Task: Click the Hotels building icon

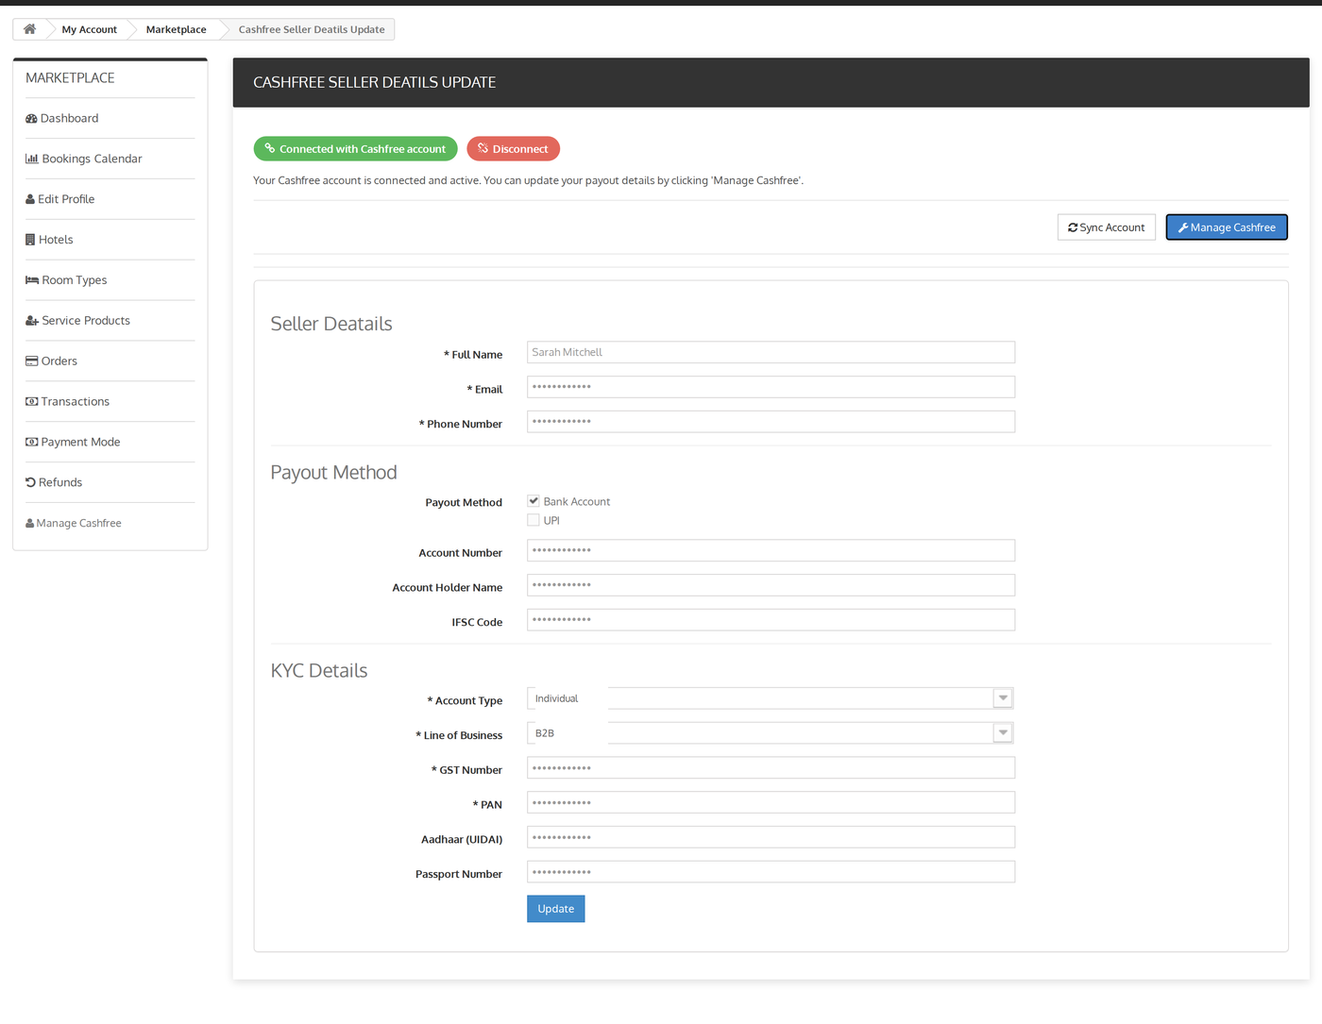Action: tap(30, 240)
